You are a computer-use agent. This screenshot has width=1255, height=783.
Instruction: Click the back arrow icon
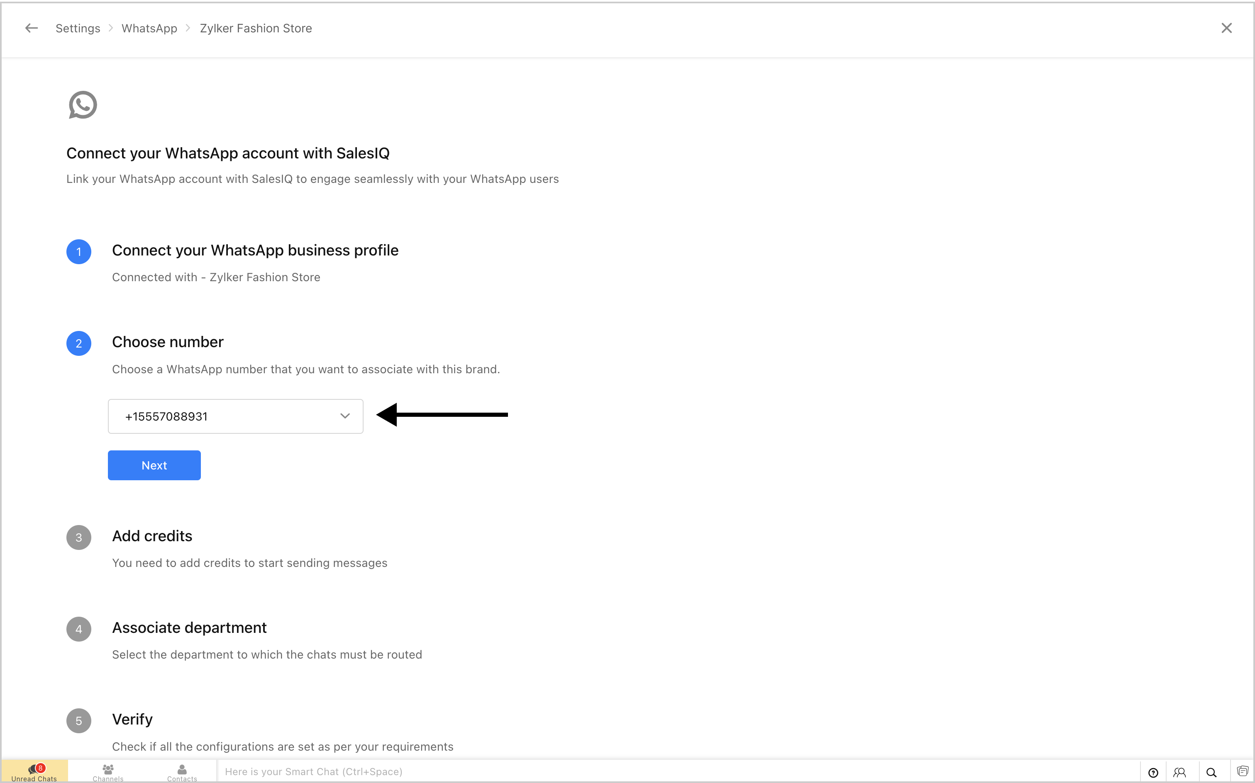[x=32, y=28]
